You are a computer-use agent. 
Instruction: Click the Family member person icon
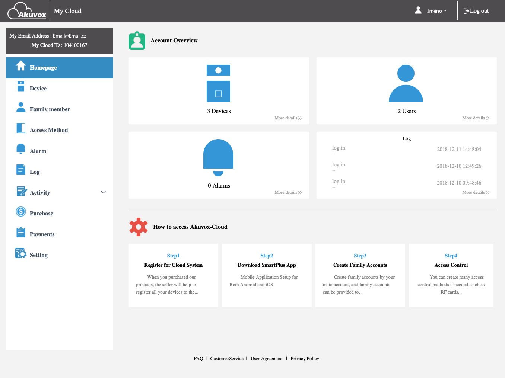click(x=21, y=107)
